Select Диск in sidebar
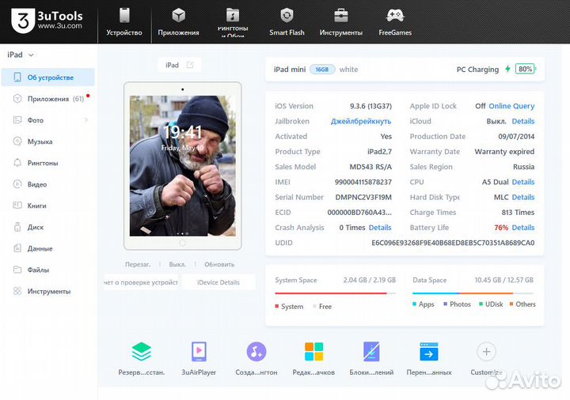Viewport: 570px width, 400px height. pyautogui.click(x=48, y=227)
